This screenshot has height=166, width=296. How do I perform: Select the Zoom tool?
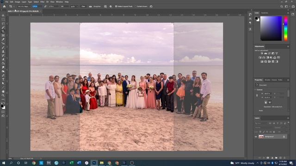coord(3,95)
